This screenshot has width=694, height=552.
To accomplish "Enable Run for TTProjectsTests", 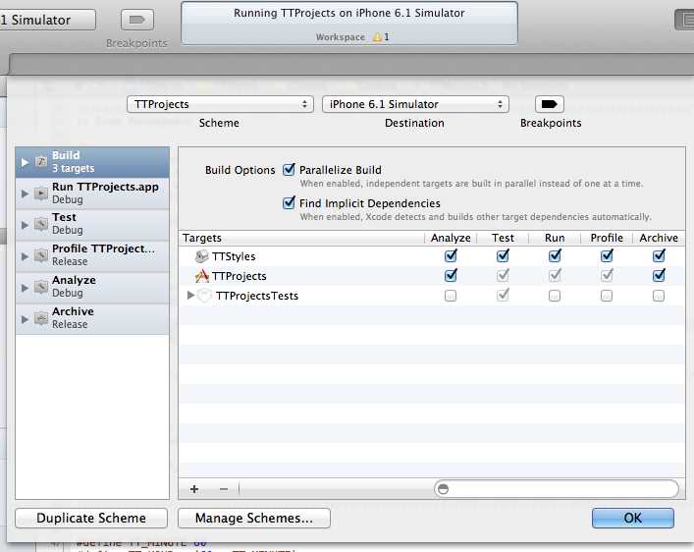I will [555, 296].
